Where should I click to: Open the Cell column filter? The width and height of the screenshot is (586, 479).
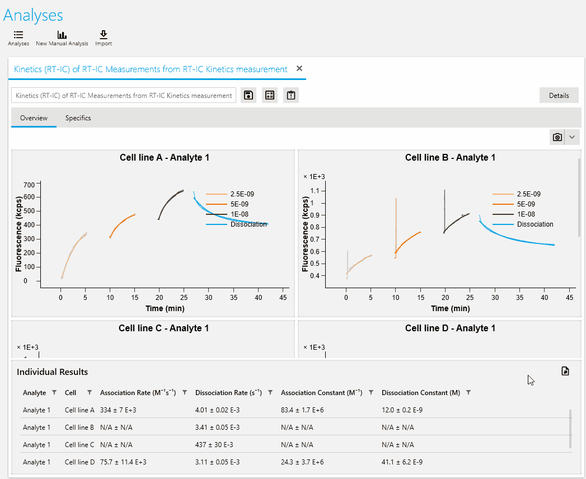coord(90,393)
